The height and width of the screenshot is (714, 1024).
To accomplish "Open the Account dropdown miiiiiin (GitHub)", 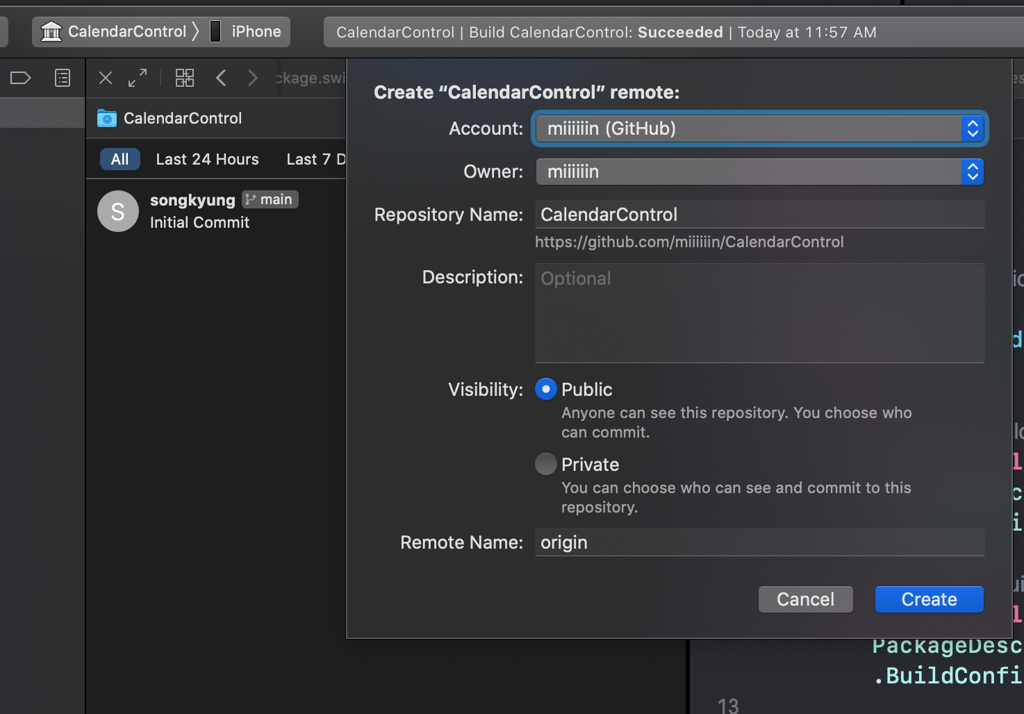I will click(x=759, y=128).
